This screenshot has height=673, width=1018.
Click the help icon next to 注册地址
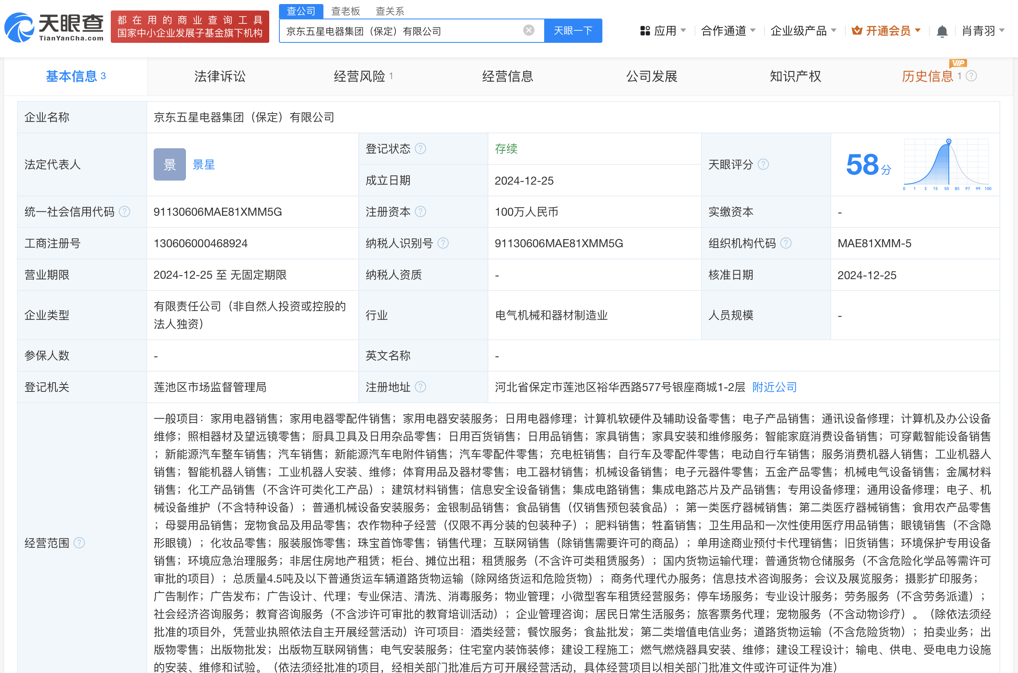pos(421,387)
